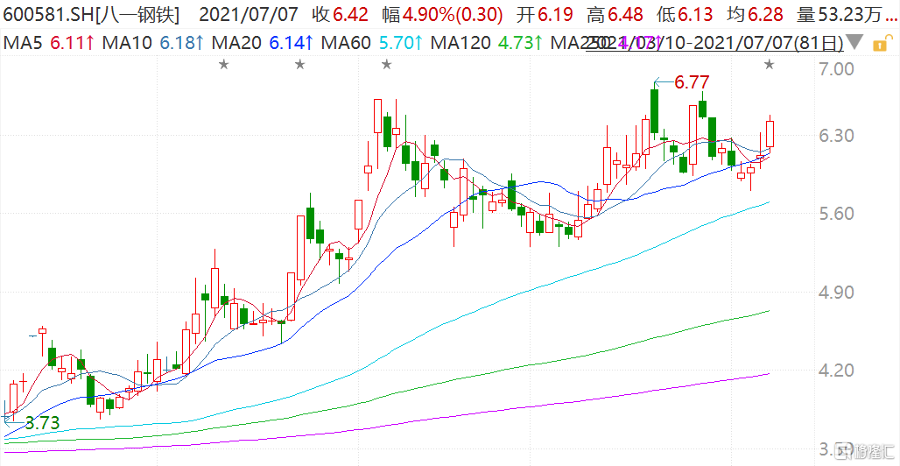Click the high price 高6.48 value
Image resolution: width=900 pixels, height=466 pixels.
pos(615,16)
